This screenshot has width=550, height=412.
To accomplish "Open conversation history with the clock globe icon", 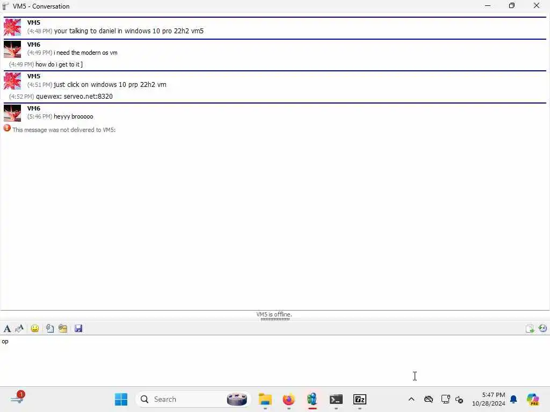I will [542, 328].
